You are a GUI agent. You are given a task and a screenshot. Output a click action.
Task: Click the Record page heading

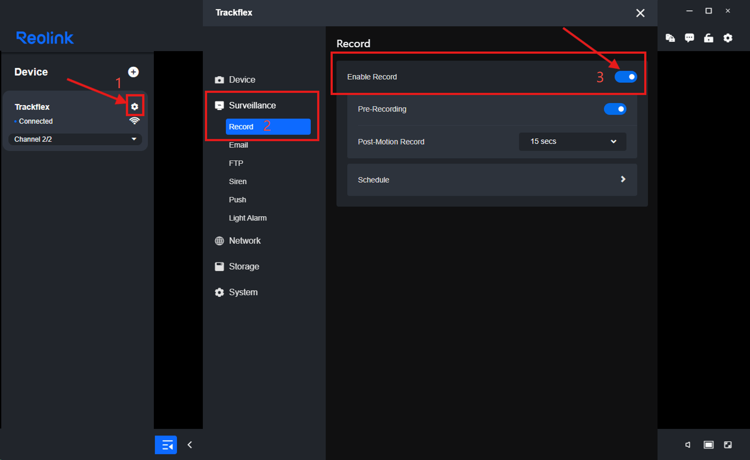353,43
